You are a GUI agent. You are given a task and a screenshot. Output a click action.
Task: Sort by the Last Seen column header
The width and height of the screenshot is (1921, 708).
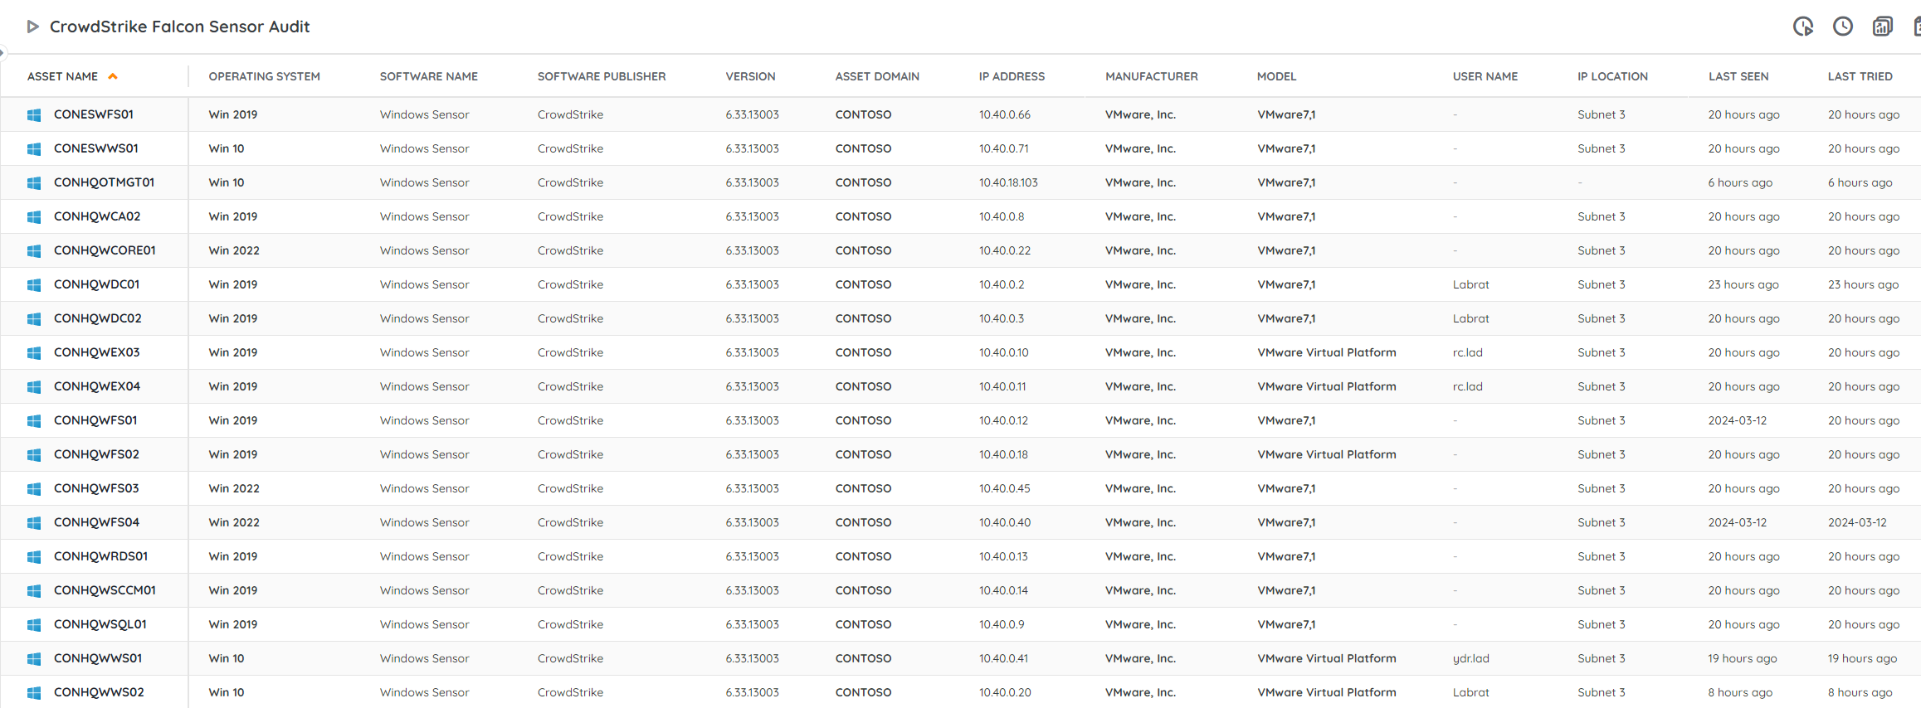coord(1738,76)
